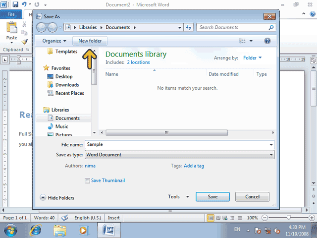Click Libraries in the address bar
Image resolution: width=317 pixels, height=238 pixels.
[88, 27]
